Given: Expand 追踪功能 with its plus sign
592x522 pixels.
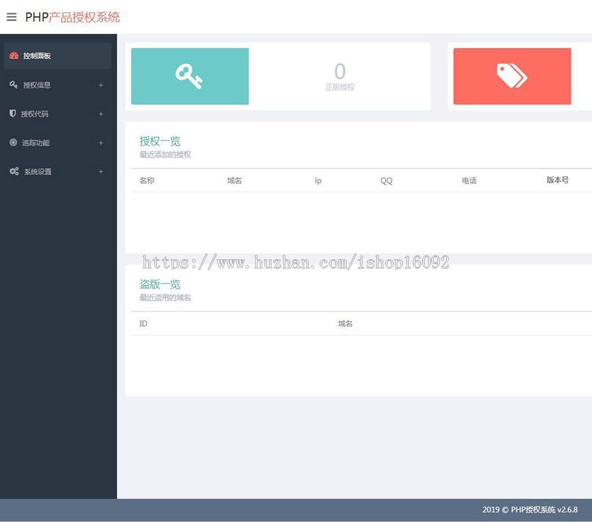Looking at the screenshot, I should point(101,143).
